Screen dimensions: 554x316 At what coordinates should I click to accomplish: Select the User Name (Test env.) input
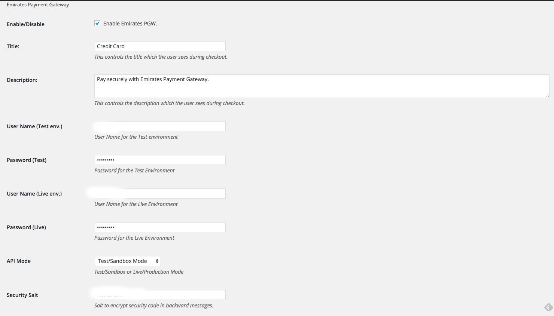pyautogui.click(x=160, y=126)
